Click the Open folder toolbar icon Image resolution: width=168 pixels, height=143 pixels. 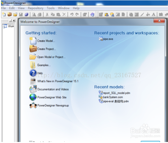click(15, 15)
